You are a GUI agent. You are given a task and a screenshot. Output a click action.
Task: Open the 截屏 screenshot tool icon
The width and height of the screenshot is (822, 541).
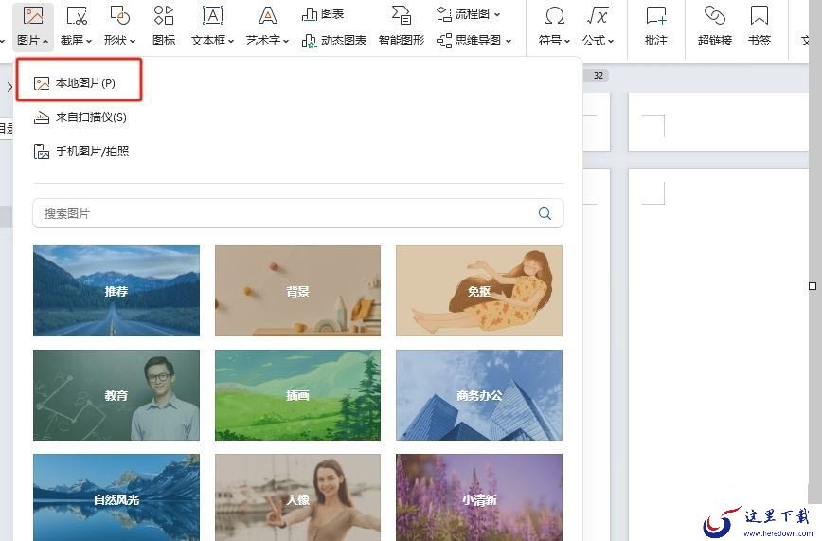pyautogui.click(x=77, y=16)
